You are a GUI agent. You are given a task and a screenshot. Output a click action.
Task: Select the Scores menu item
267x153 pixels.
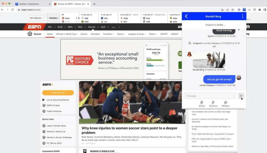click(x=84, y=34)
